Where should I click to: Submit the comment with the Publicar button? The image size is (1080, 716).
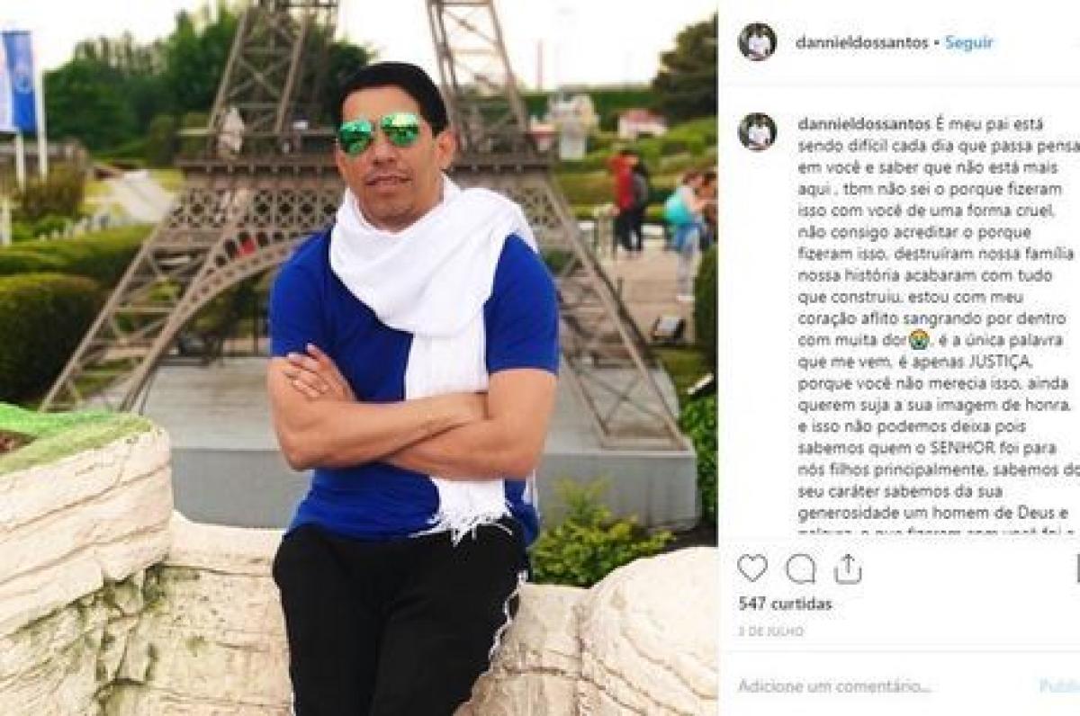1060,685
